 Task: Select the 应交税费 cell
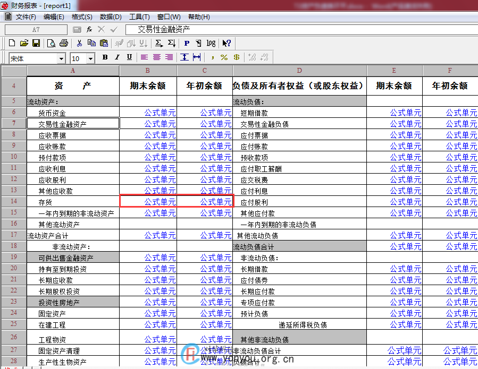[299, 179]
